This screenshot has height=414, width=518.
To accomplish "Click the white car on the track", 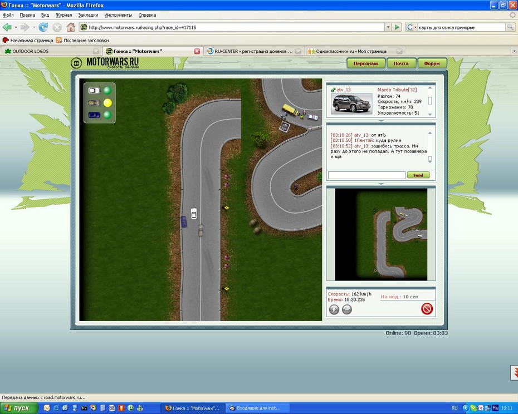I will pos(194,213).
